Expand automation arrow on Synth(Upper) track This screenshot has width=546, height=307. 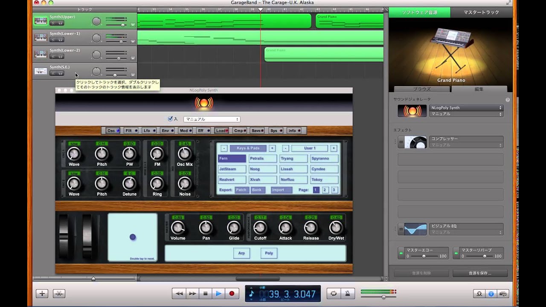point(133,25)
